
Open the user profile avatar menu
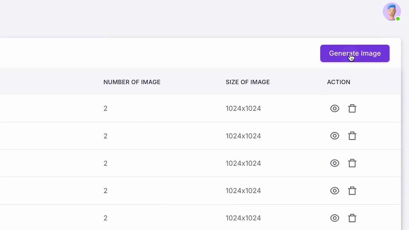(392, 12)
